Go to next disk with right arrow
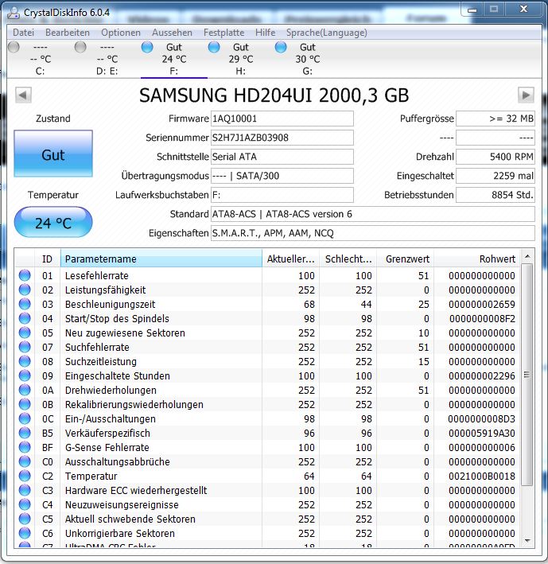The width and height of the screenshot is (548, 564). [526, 95]
